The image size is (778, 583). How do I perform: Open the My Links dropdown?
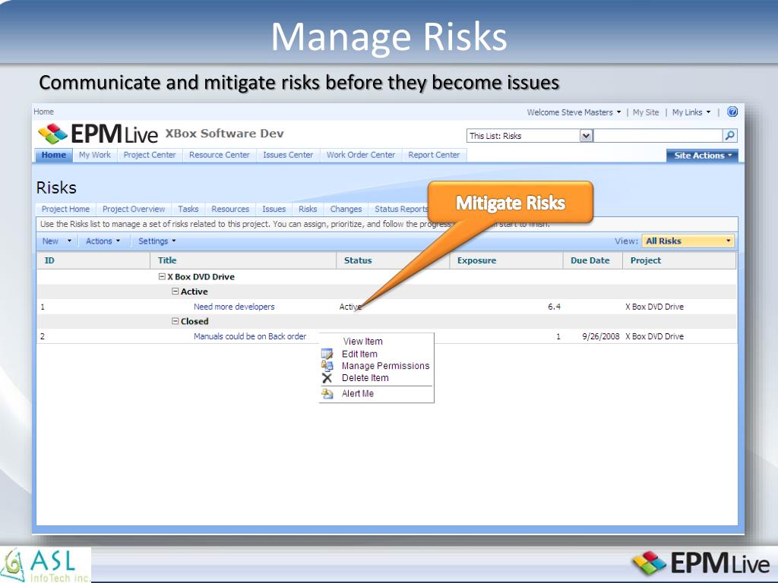[x=691, y=112]
